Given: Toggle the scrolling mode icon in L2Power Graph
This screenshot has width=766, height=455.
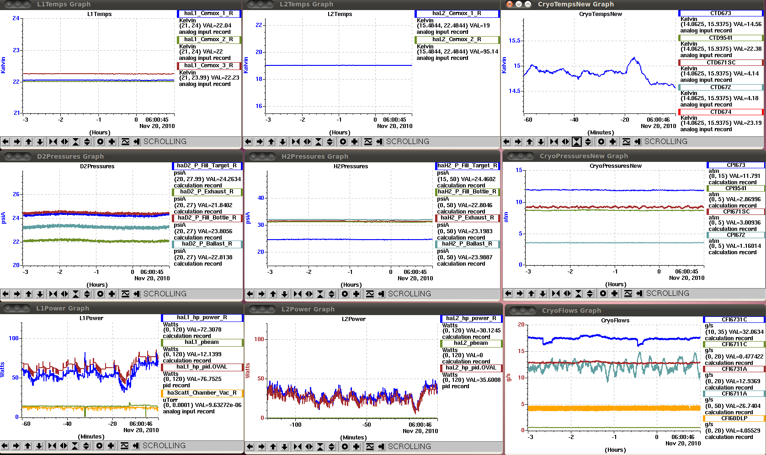Looking at the screenshot, I should [x=381, y=447].
